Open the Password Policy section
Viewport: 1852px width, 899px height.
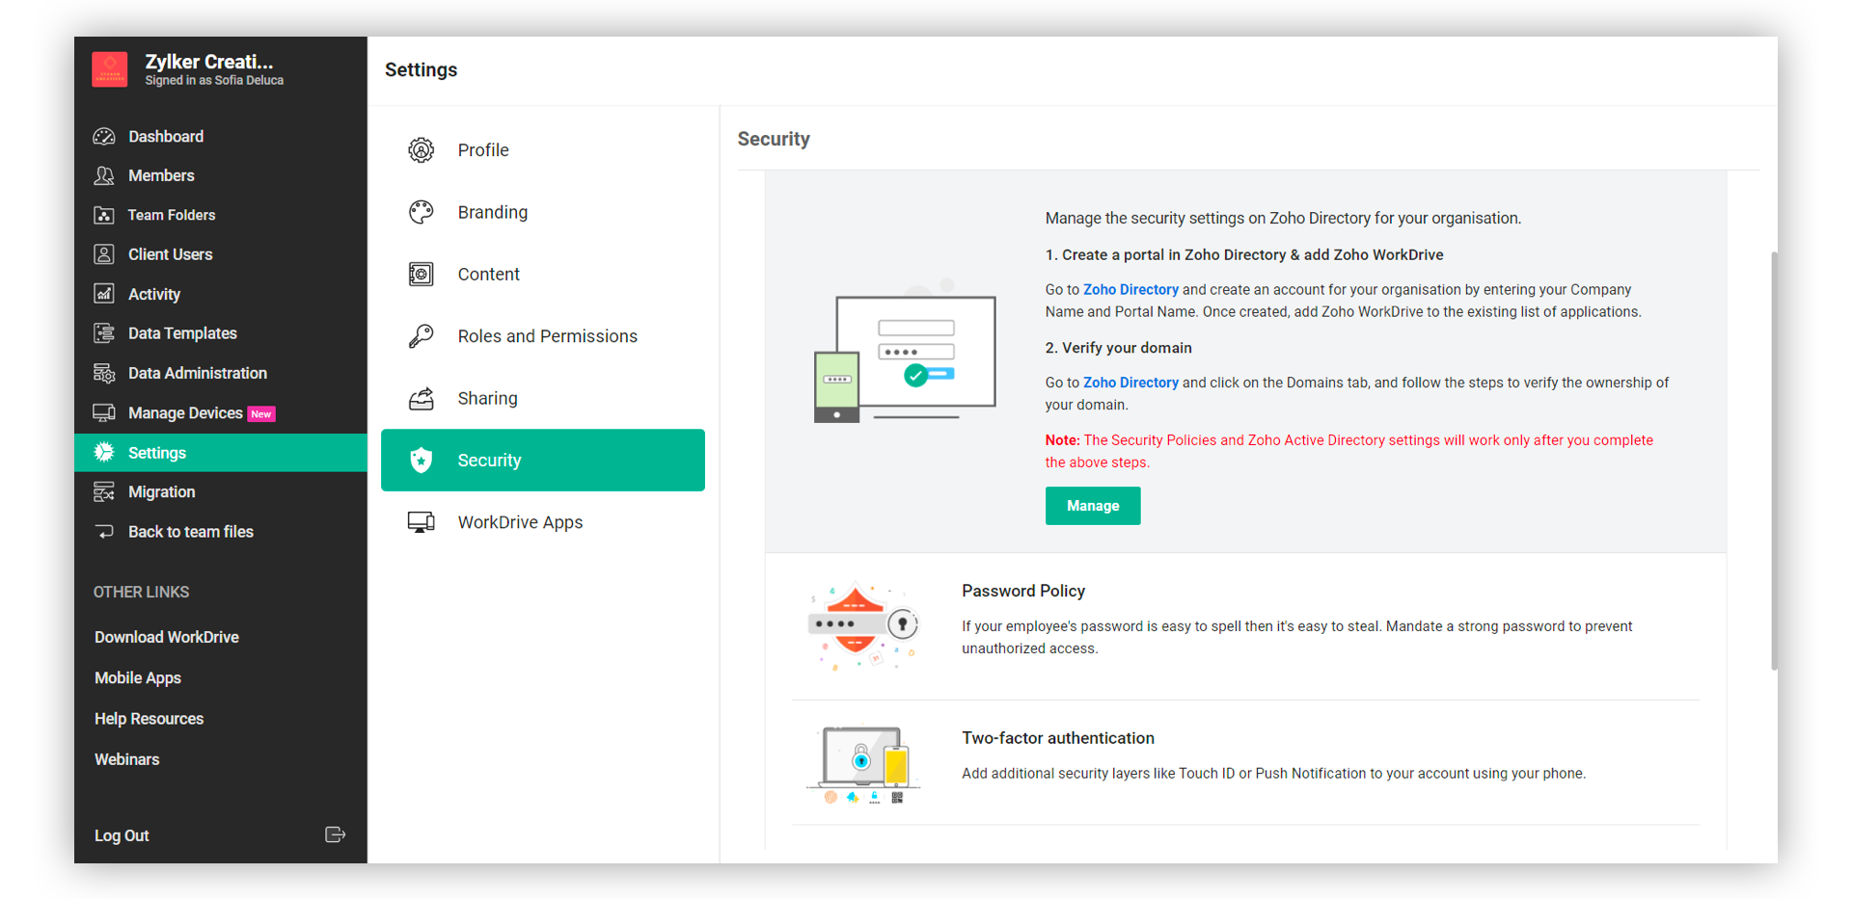pyautogui.click(x=1023, y=592)
